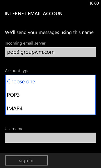
Task: Click the POP3 list entry text
Action: coord(13,95)
